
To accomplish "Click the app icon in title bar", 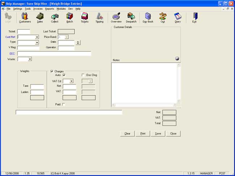I will pos(3,4).
